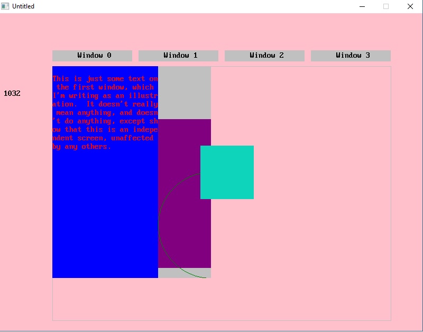Click the Window 1 button
This screenshot has width=423, height=332.
click(178, 56)
